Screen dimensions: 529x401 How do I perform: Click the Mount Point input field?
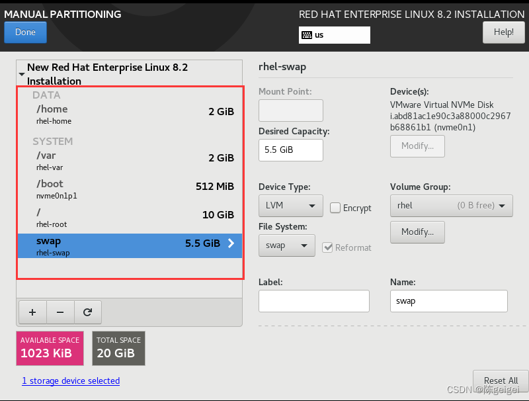pyautogui.click(x=291, y=111)
